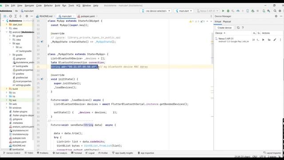The height and width of the screenshot is (160, 284).
Task: Open the VCS menu
Action: coord(78,6)
